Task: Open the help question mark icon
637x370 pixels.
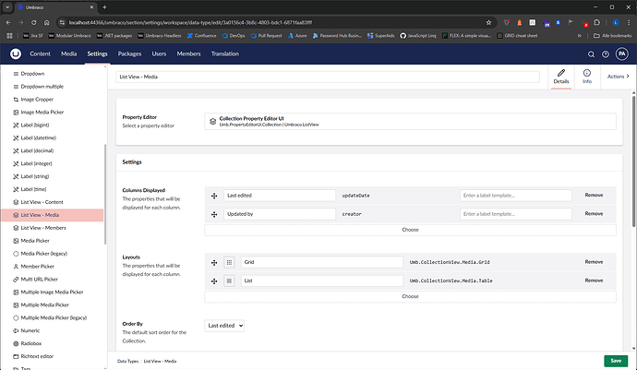Action: pyautogui.click(x=606, y=54)
